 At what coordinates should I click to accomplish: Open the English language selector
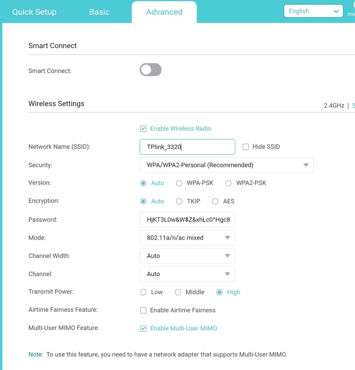click(x=313, y=11)
